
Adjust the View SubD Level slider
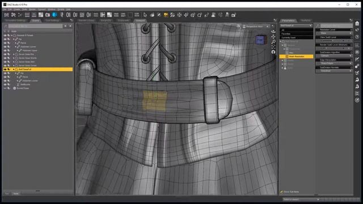[x=334, y=41]
